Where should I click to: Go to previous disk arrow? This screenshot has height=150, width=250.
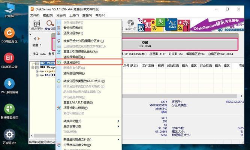(x=35, y=39)
